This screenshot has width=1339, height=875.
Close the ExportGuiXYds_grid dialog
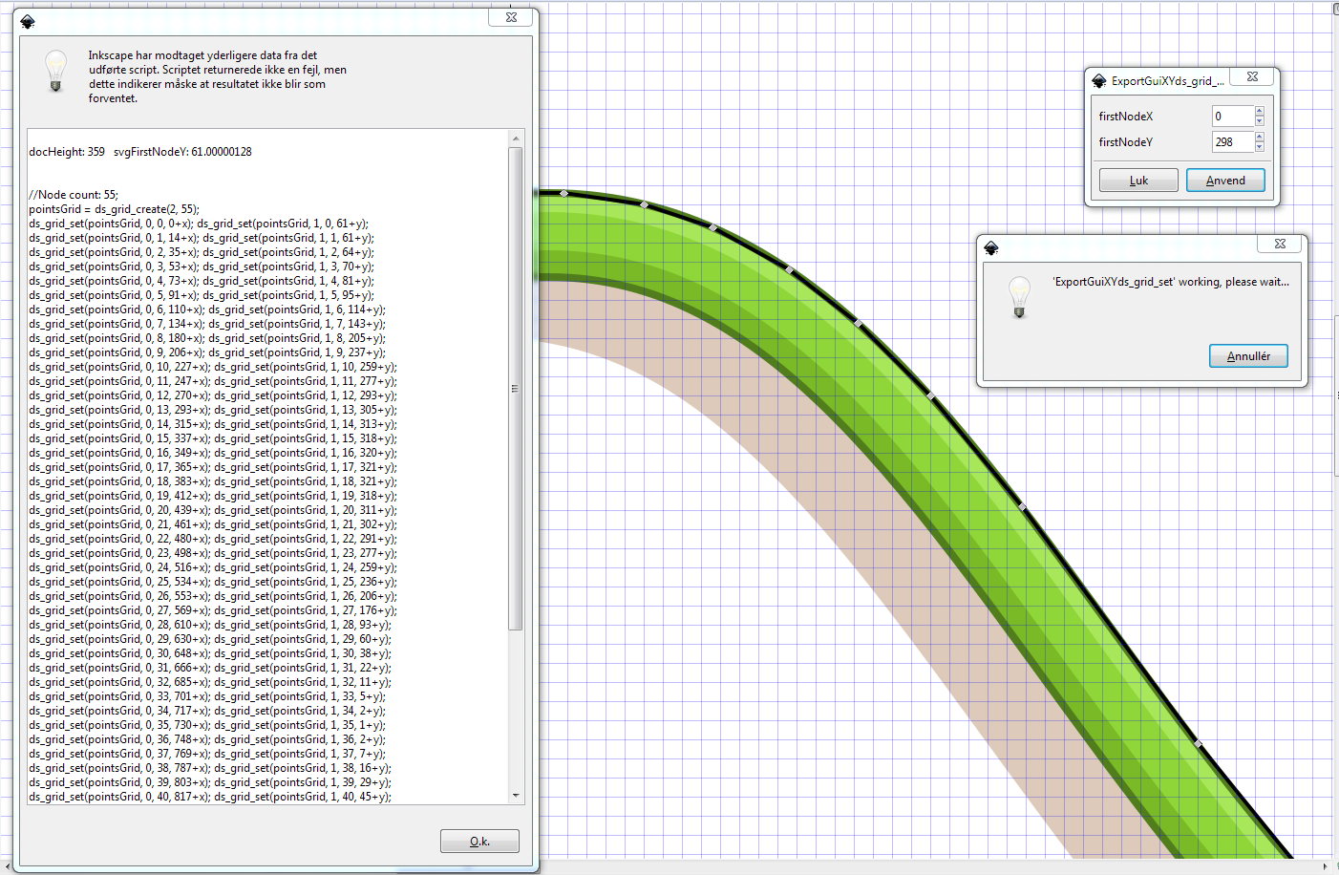coord(1252,76)
